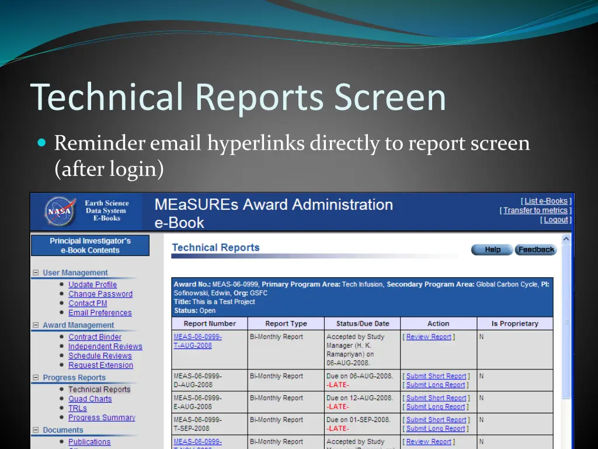Open Email Preferences page
598x449 pixels.
click(x=100, y=313)
